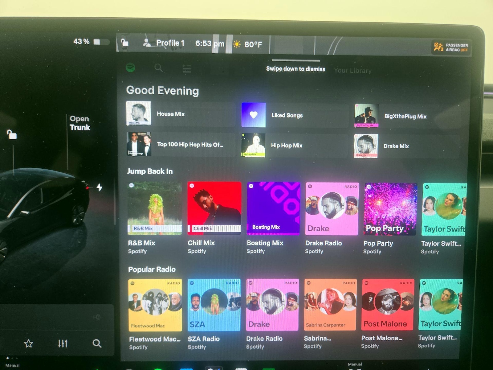This screenshot has width=493, height=370.
Task: Open the Drake Mix tile
Action: [406, 146]
